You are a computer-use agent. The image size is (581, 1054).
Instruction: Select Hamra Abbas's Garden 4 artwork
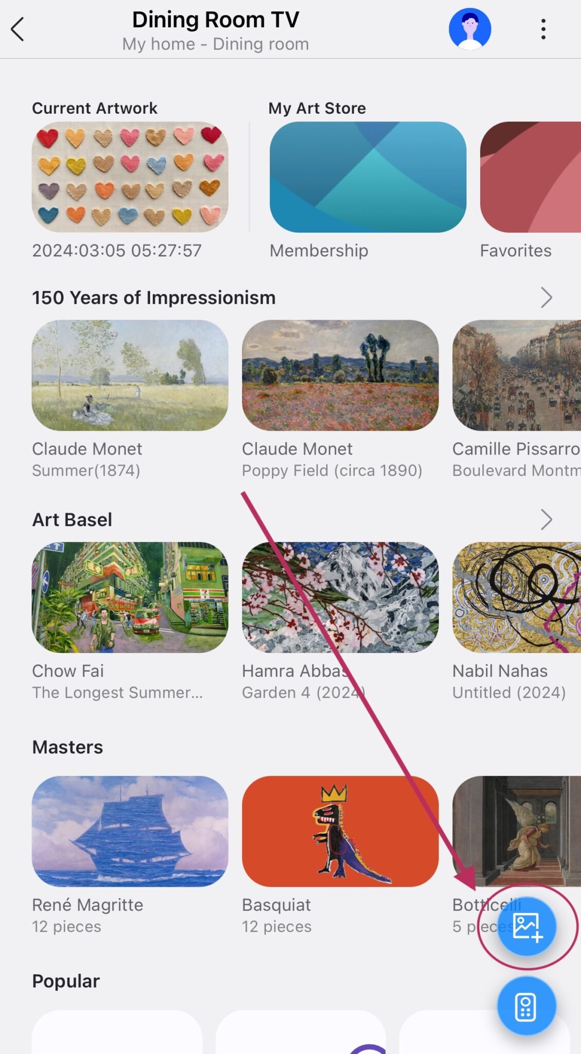point(339,596)
